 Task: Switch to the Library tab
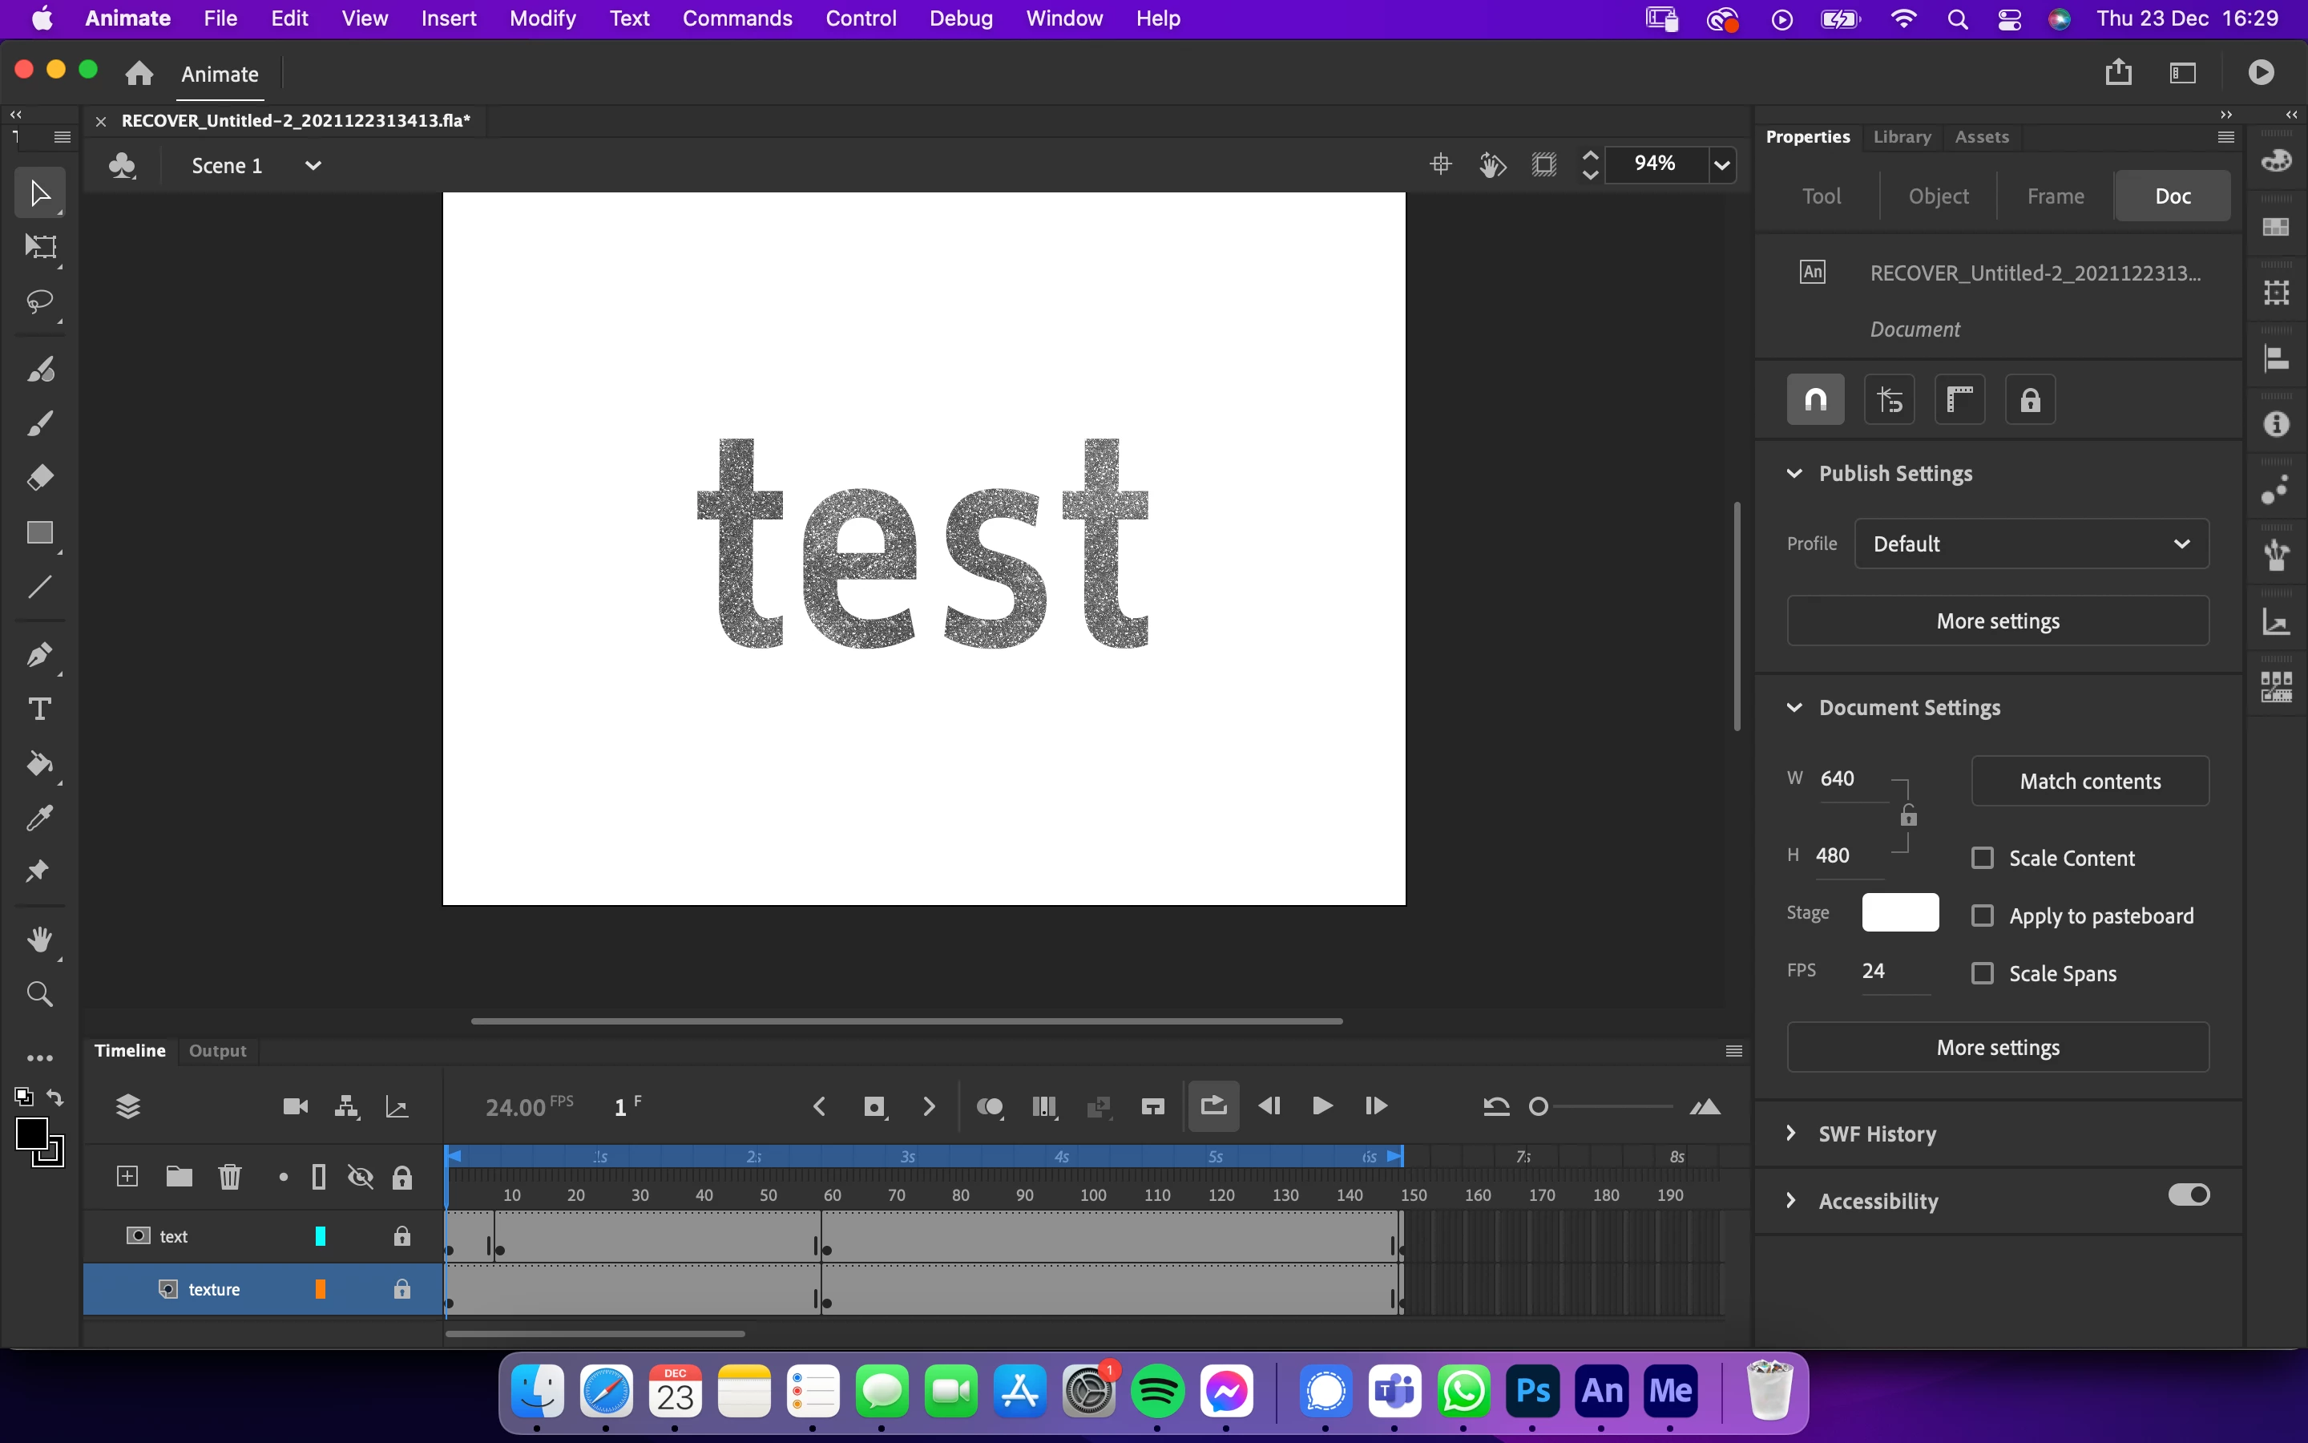(x=1902, y=137)
